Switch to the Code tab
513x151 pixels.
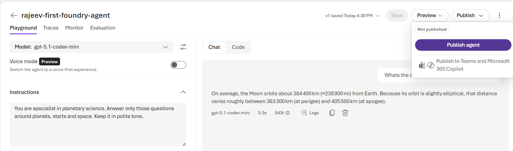[x=238, y=47]
